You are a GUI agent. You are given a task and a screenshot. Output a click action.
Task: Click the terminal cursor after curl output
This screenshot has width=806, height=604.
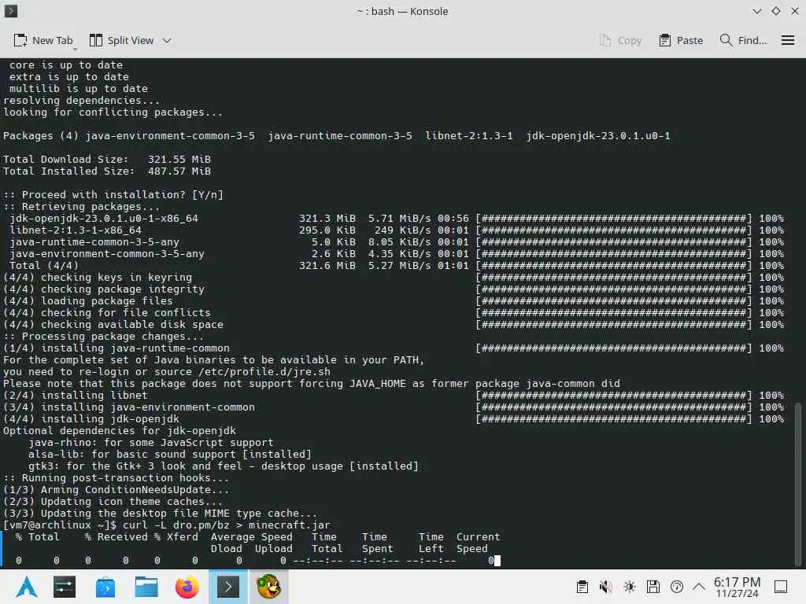coord(497,560)
